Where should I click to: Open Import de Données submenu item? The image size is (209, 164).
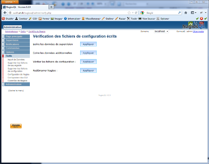16,60
